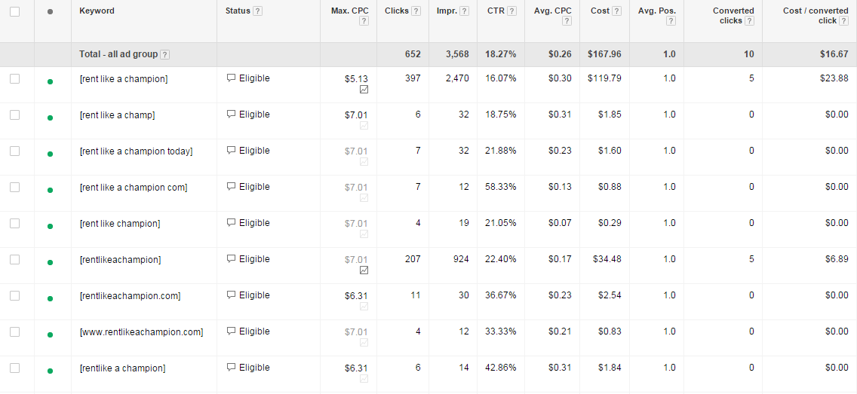
Task: Click the $23.88 cost per converted click
Action: point(834,78)
